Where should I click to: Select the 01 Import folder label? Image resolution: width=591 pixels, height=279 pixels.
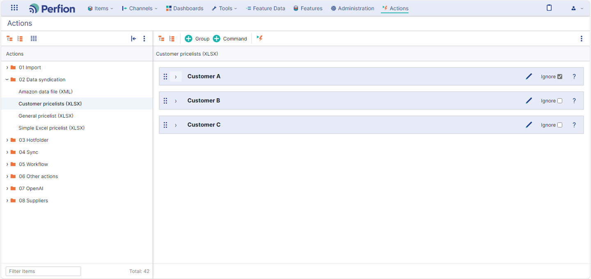[x=30, y=68]
